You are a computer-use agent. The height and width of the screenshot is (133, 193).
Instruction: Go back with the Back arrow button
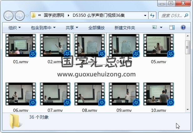[x=8, y=16]
